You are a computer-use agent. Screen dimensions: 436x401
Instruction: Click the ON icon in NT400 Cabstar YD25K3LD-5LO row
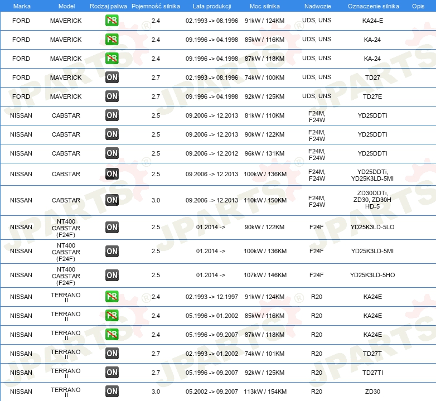pos(112,227)
